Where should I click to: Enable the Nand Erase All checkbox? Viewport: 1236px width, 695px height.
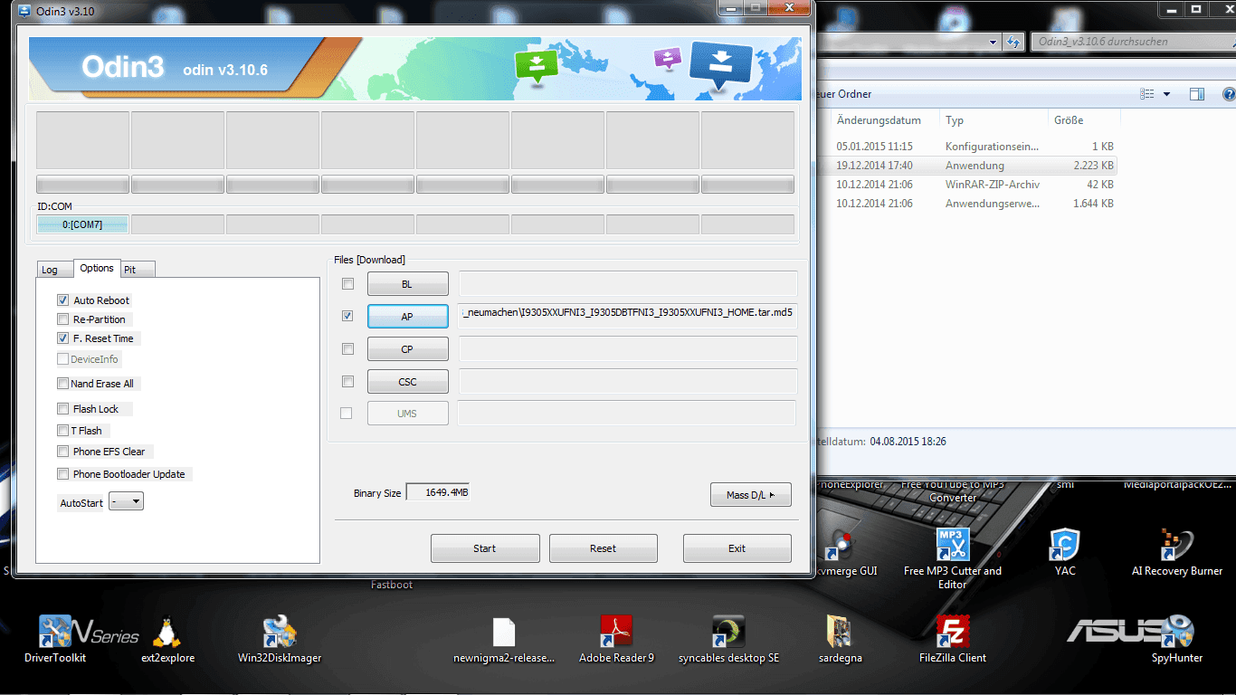[x=62, y=384]
